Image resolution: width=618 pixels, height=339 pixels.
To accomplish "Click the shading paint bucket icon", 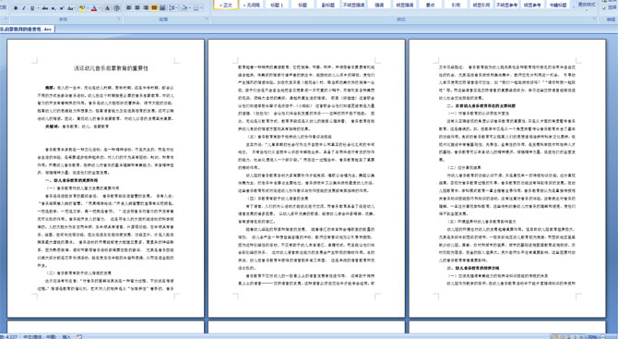I will [184, 8].
